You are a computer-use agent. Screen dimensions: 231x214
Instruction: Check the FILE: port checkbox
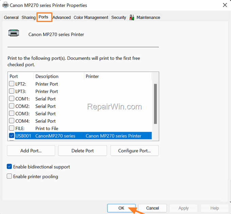[x=12, y=128]
